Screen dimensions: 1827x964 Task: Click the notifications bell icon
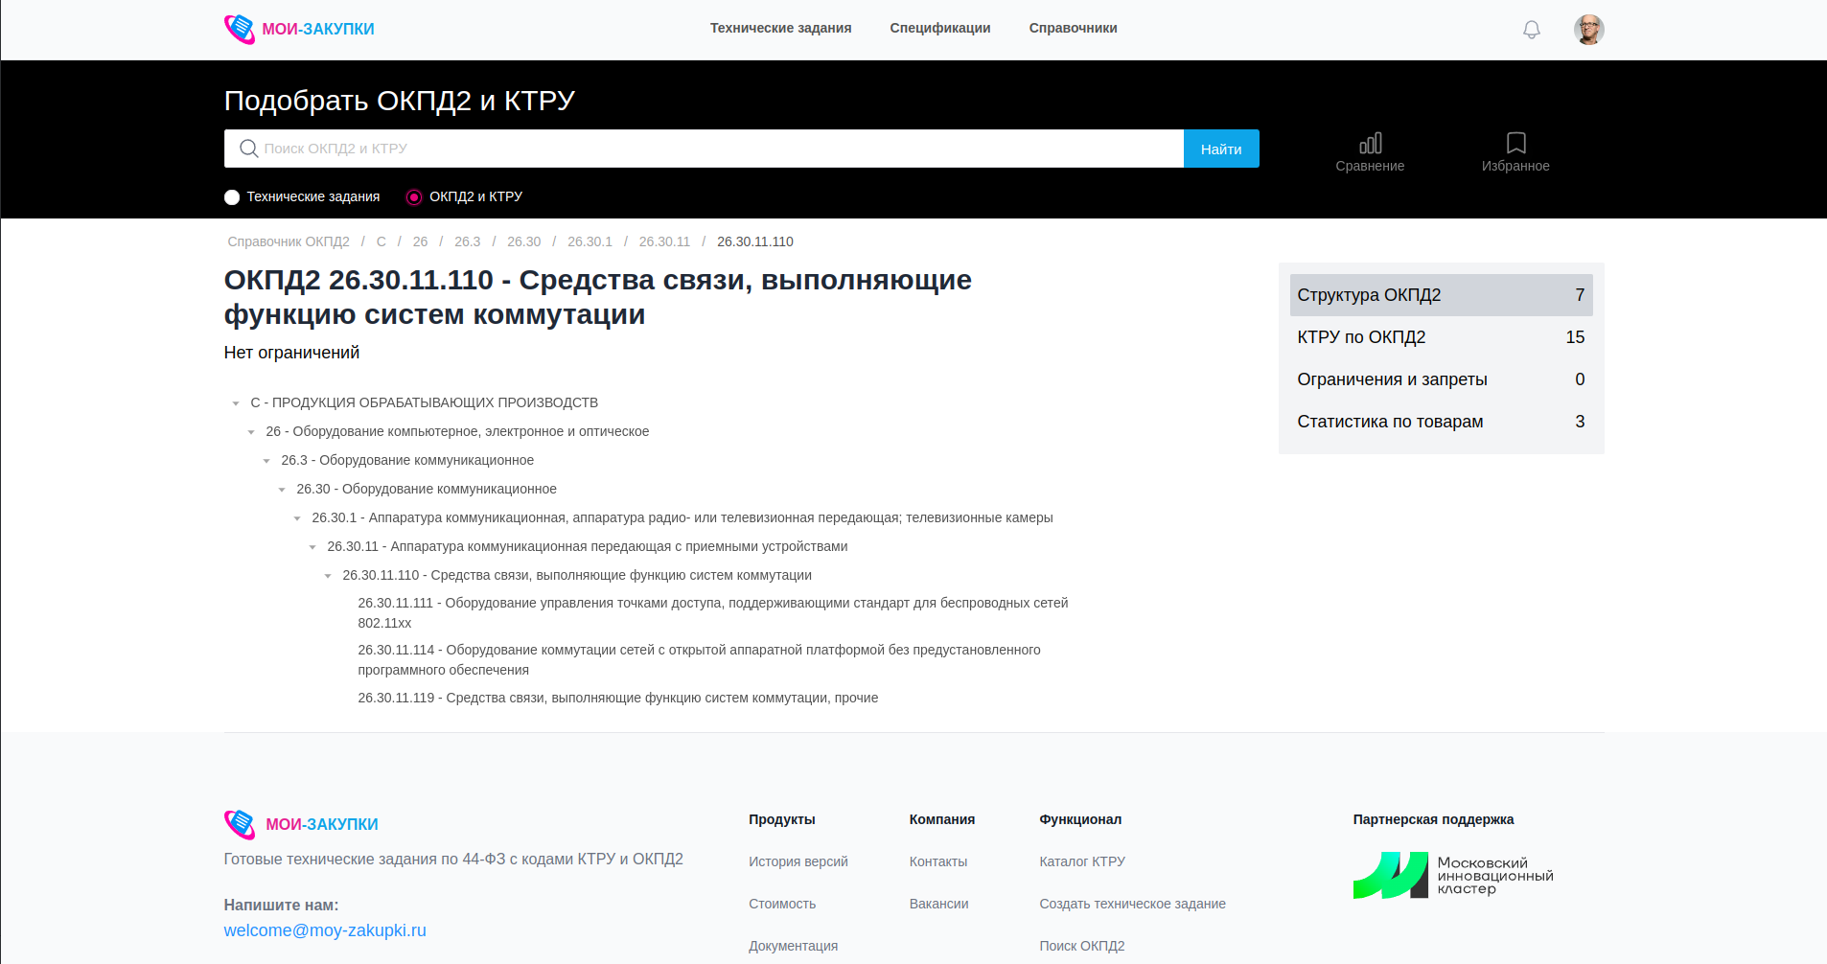click(x=1531, y=30)
